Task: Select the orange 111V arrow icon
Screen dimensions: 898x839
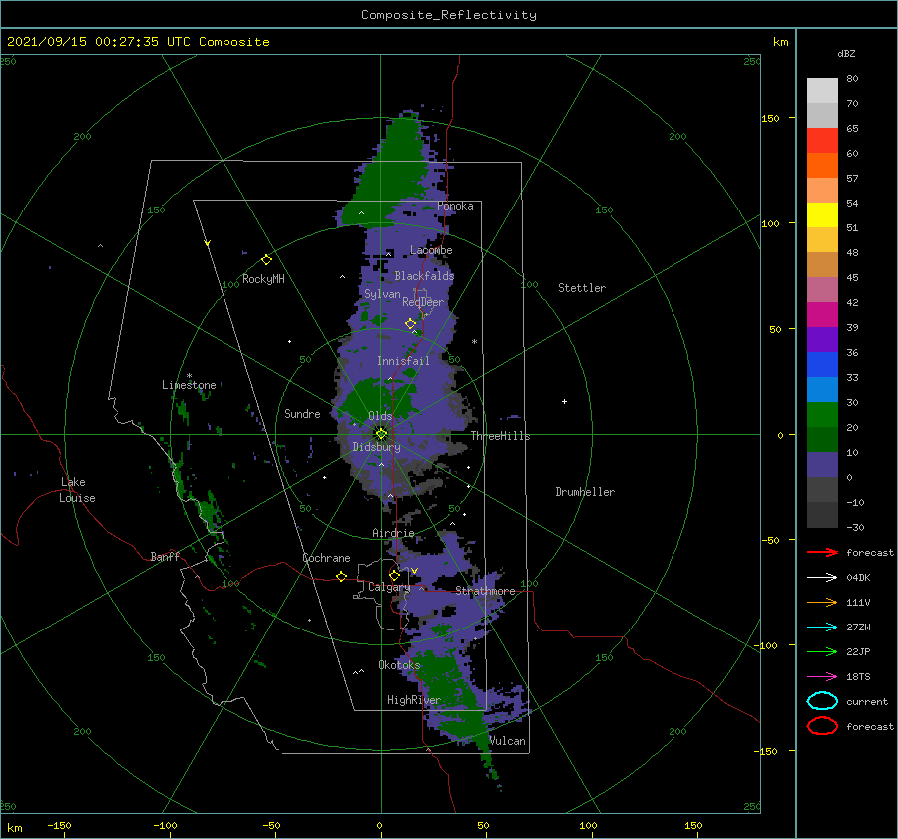Action: [x=822, y=602]
